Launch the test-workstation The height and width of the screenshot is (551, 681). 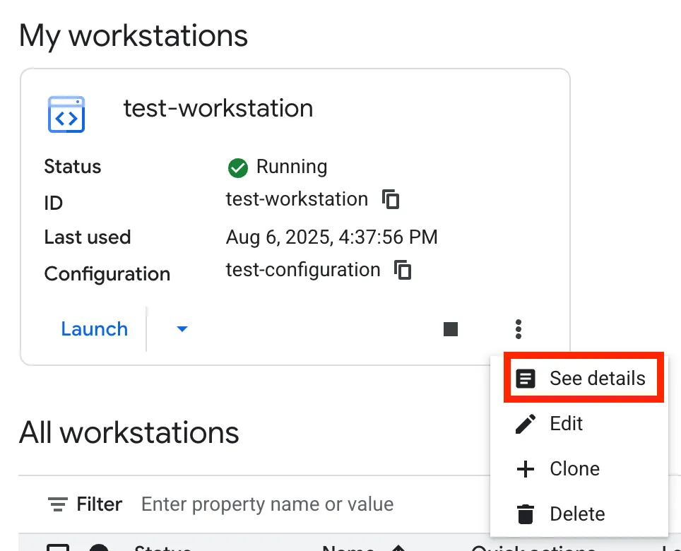[95, 329]
